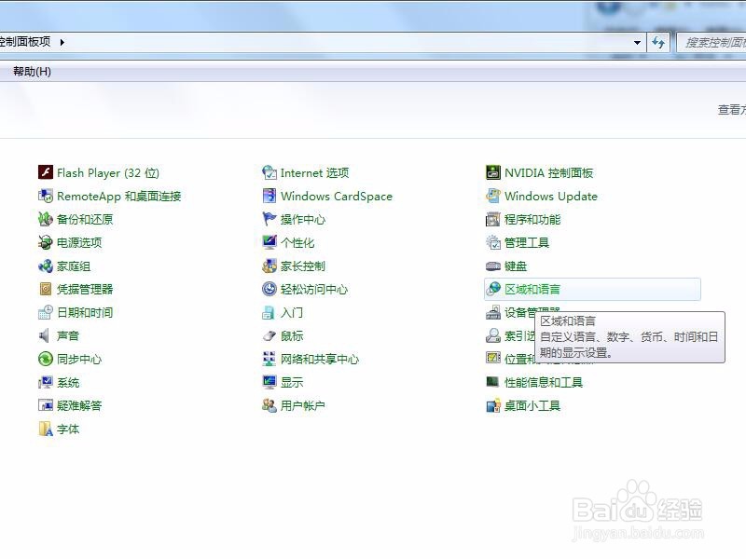
Task: Click the RemoteApp 和桌面连接 icon
Action: pyautogui.click(x=45, y=196)
